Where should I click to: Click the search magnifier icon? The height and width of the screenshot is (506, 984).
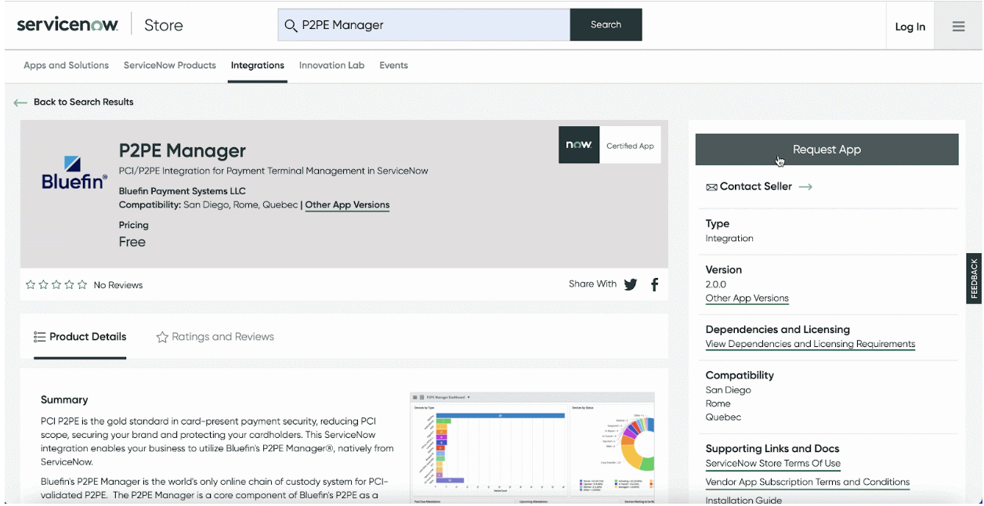tap(291, 25)
